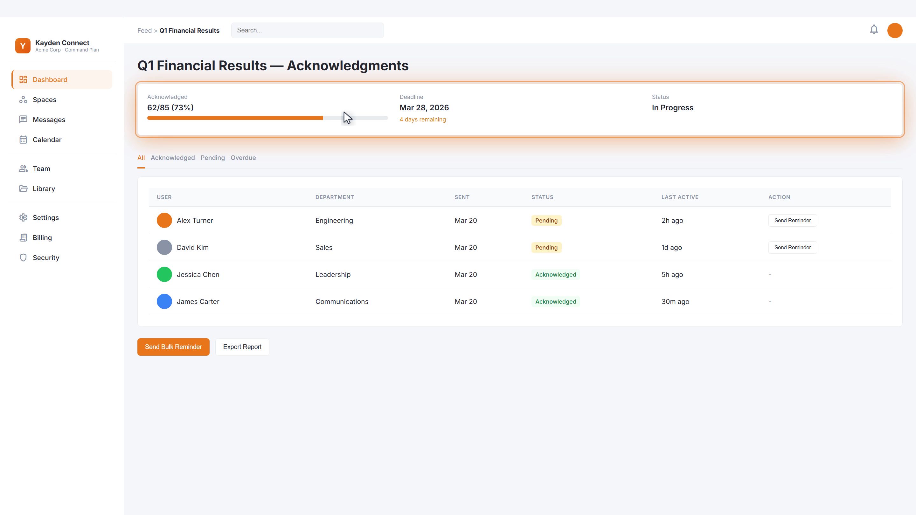Switch to the Pending tab

click(213, 158)
